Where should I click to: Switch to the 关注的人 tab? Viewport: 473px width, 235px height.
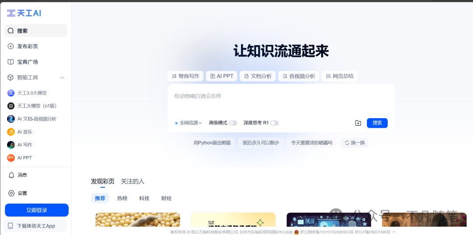pos(132,181)
